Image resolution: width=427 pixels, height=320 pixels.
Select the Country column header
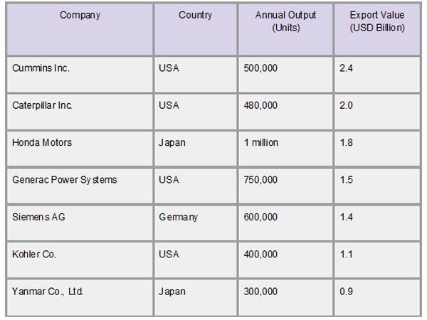195,15
